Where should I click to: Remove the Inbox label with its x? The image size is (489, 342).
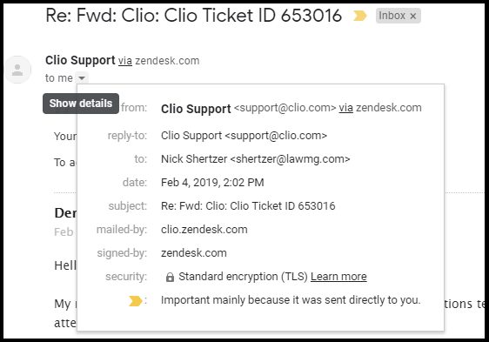click(x=413, y=17)
